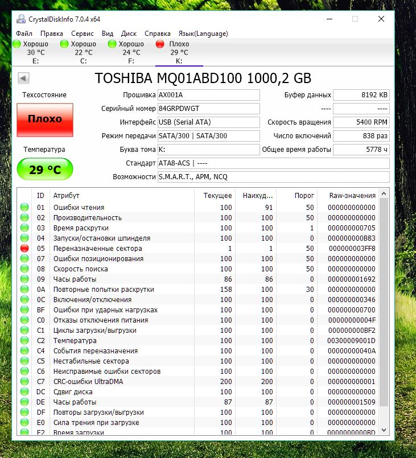
Task: Click green indicator of attribute C1 row
Action: [x=24, y=330]
